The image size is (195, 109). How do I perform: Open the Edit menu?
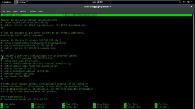click(9, 12)
